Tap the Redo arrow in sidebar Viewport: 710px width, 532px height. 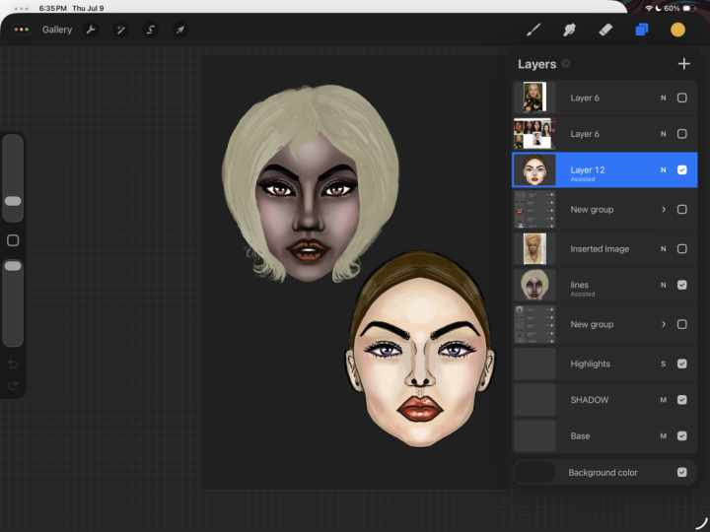point(13,385)
